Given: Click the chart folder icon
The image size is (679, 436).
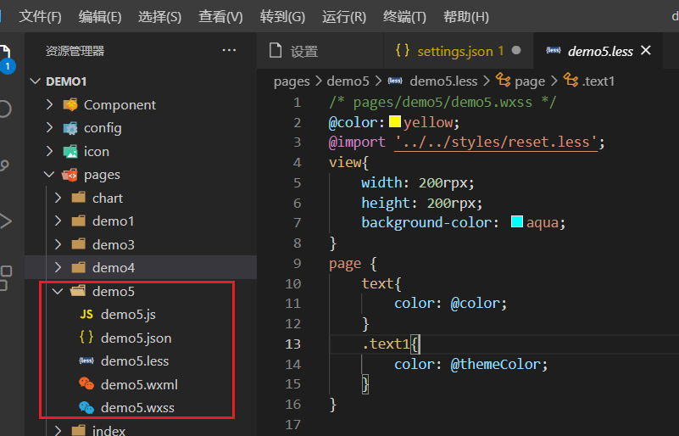Looking at the screenshot, I should click(78, 198).
